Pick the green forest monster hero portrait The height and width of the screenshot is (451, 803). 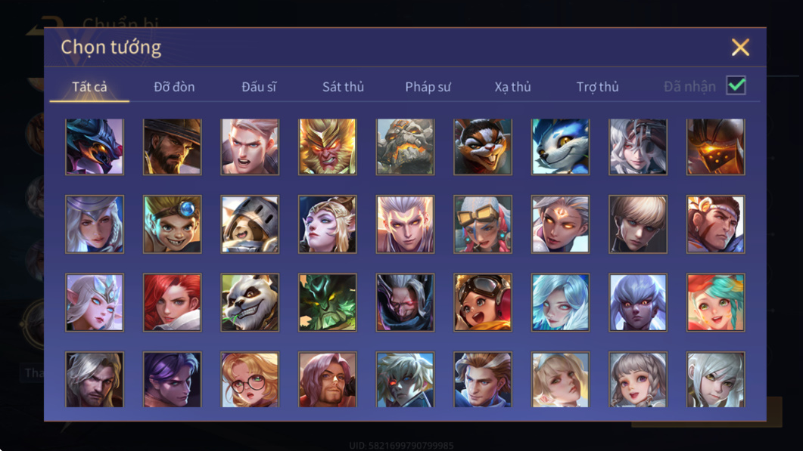(x=328, y=302)
